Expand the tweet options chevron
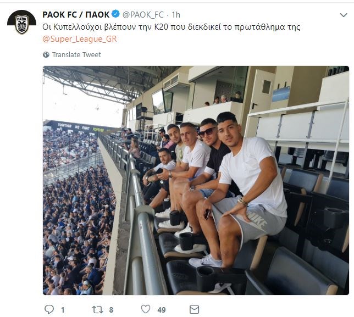 [342, 15]
